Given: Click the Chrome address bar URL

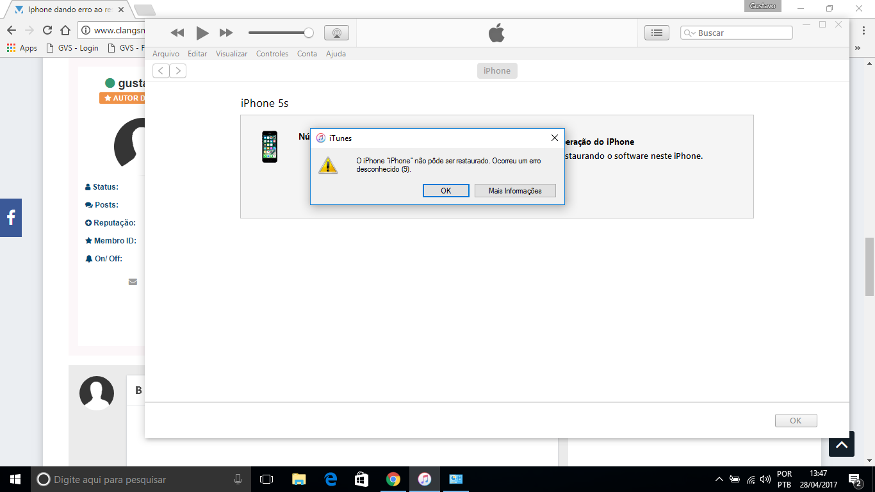Looking at the screenshot, I should (x=119, y=30).
